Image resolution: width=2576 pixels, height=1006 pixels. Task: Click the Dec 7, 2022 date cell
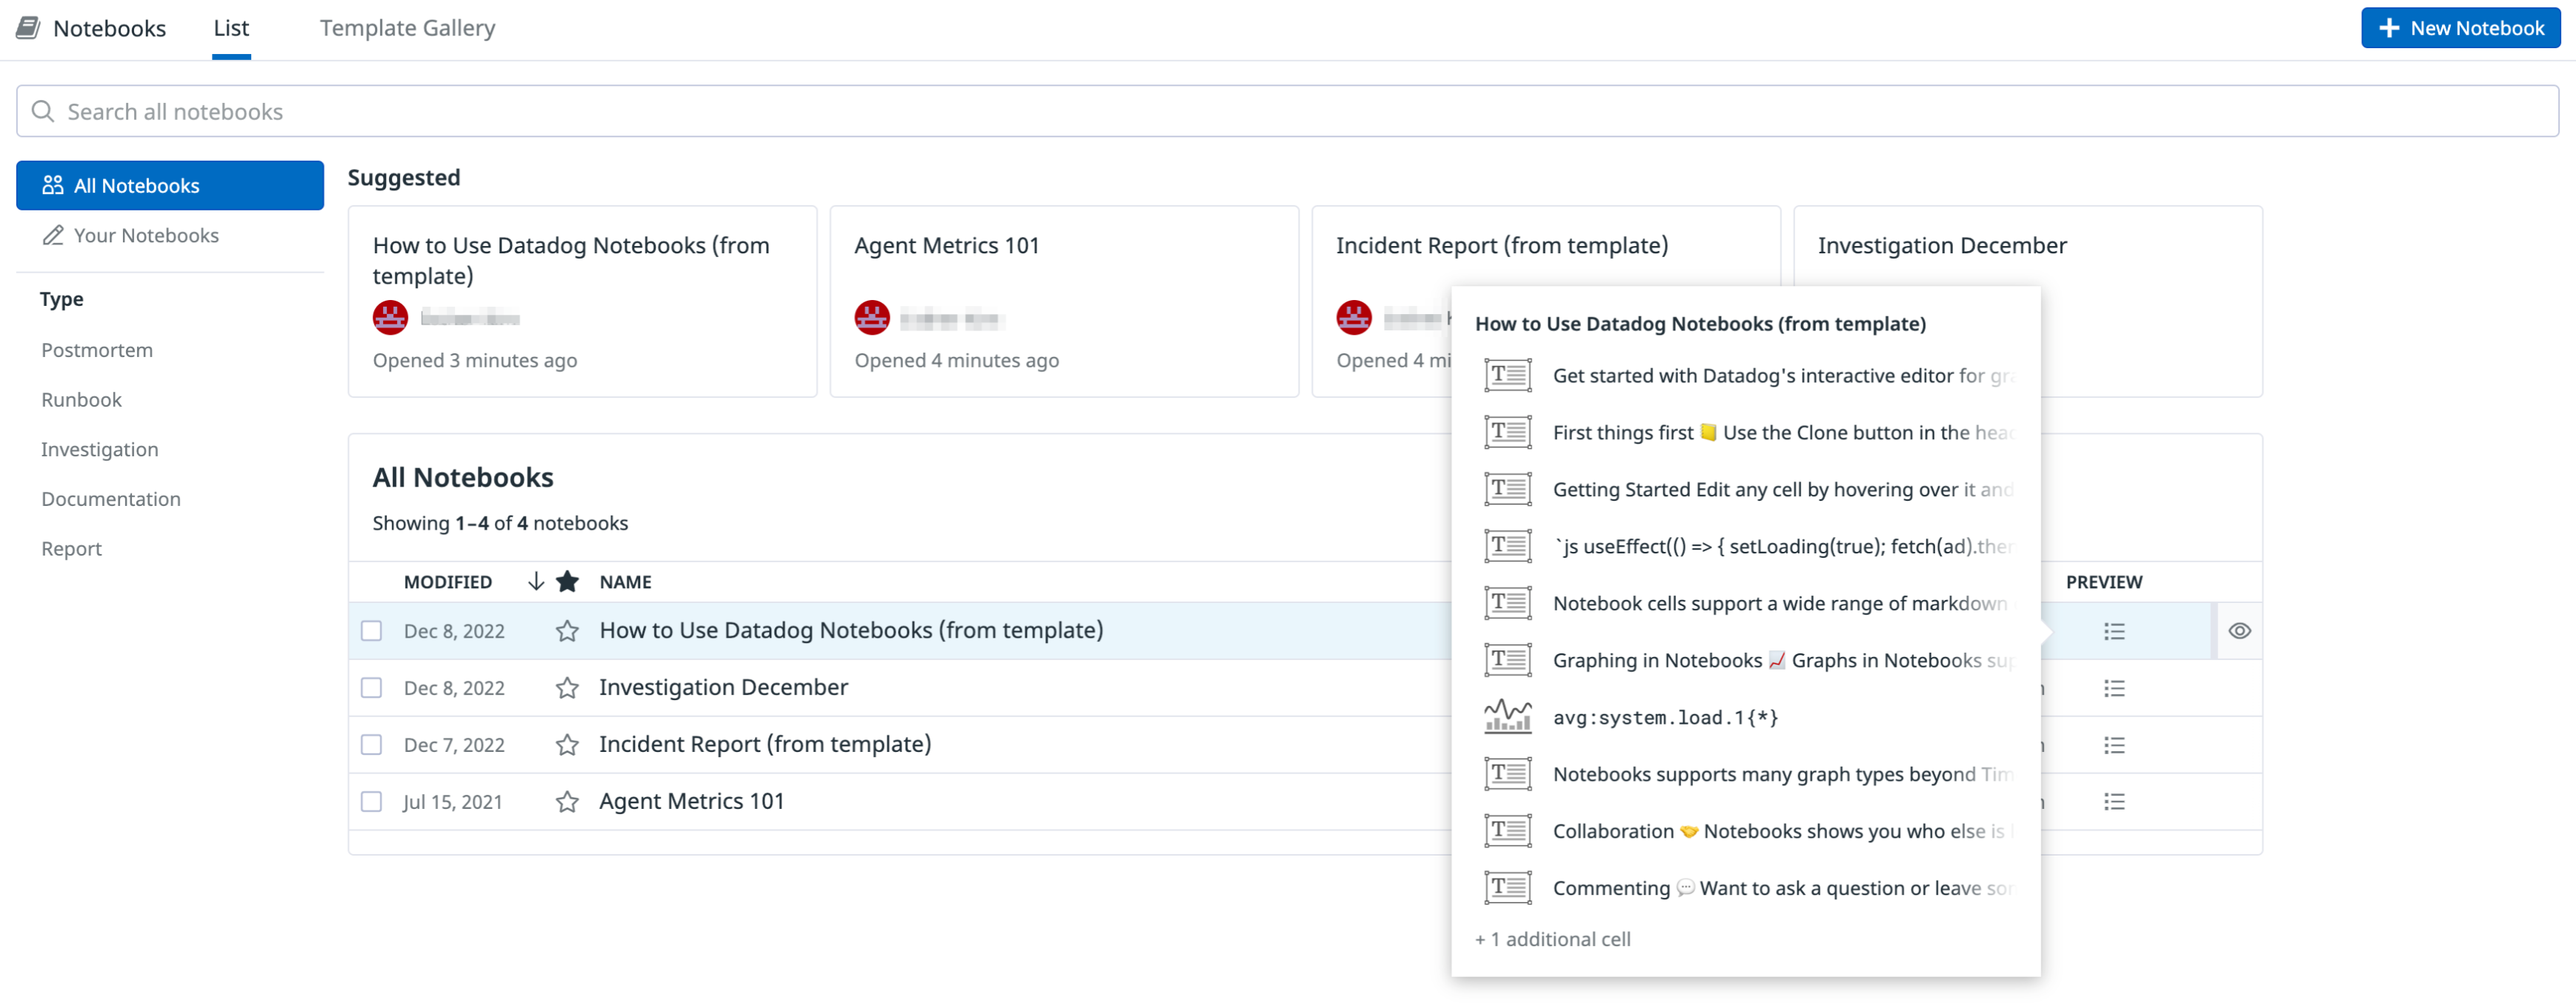tap(454, 745)
